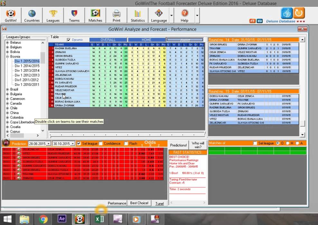Screen dimensions: 318x225
Task: Select the TRAVNIK team row in table
Action: (x=126, y=94)
